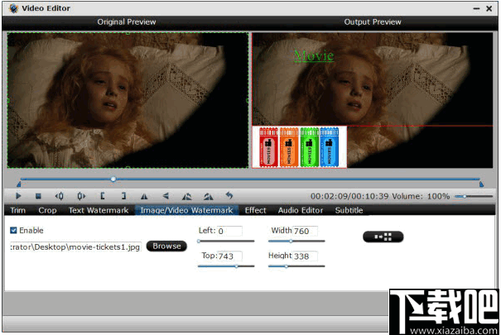Screen dimensions: 501x335
Task: Minimize the Video Editor window
Action: coord(476,8)
